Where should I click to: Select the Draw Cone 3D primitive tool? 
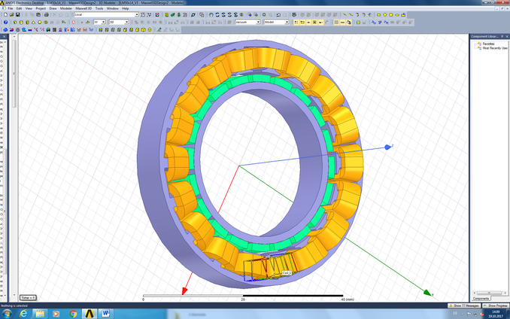click(33, 22)
